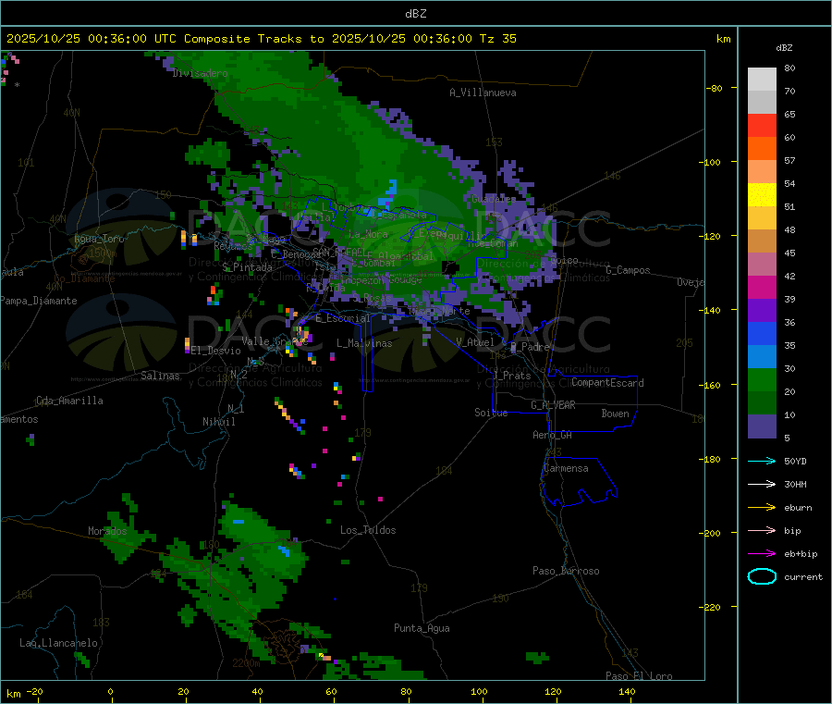Click the 'Los_Toldos' map label
Viewport: 832px width, 704px height.
point(368,530)
